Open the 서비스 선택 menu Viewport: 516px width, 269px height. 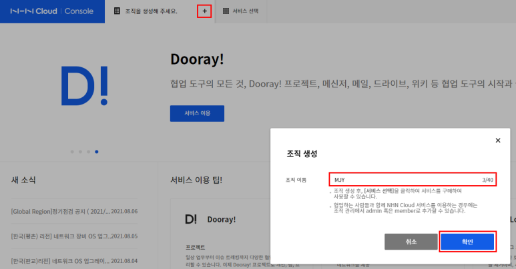[240, 11]
